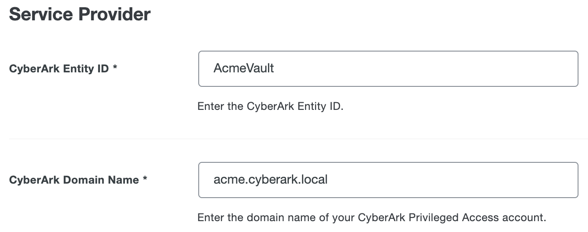Click the CyberArk Entity ID input field
This screenshot has height=232, width=588.
pyautogui.click(x=388, y=69)
